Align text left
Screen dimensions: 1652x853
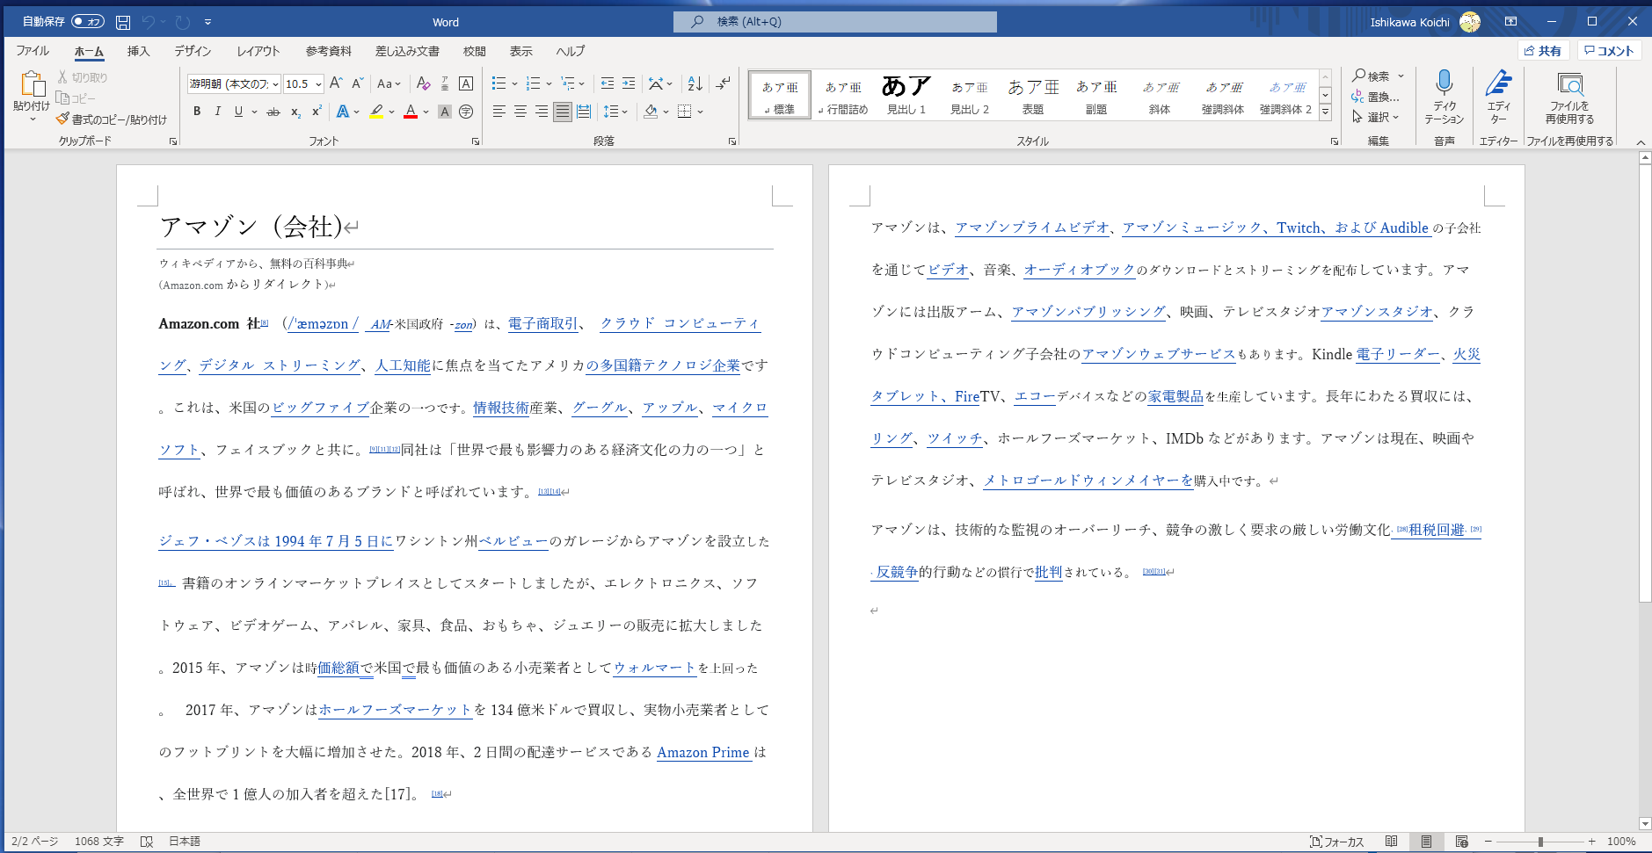coord(499,112)
